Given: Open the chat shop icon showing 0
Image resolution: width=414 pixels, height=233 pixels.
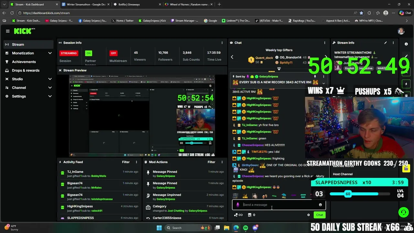Looking at the screenshot, I should click(x=252, y=215).
